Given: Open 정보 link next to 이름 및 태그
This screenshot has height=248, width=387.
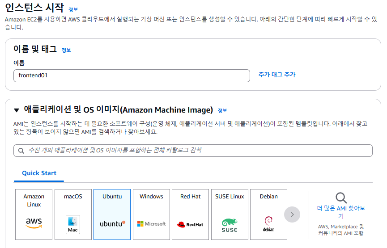Looking at the screenshot, I should [x=66, y=50].
